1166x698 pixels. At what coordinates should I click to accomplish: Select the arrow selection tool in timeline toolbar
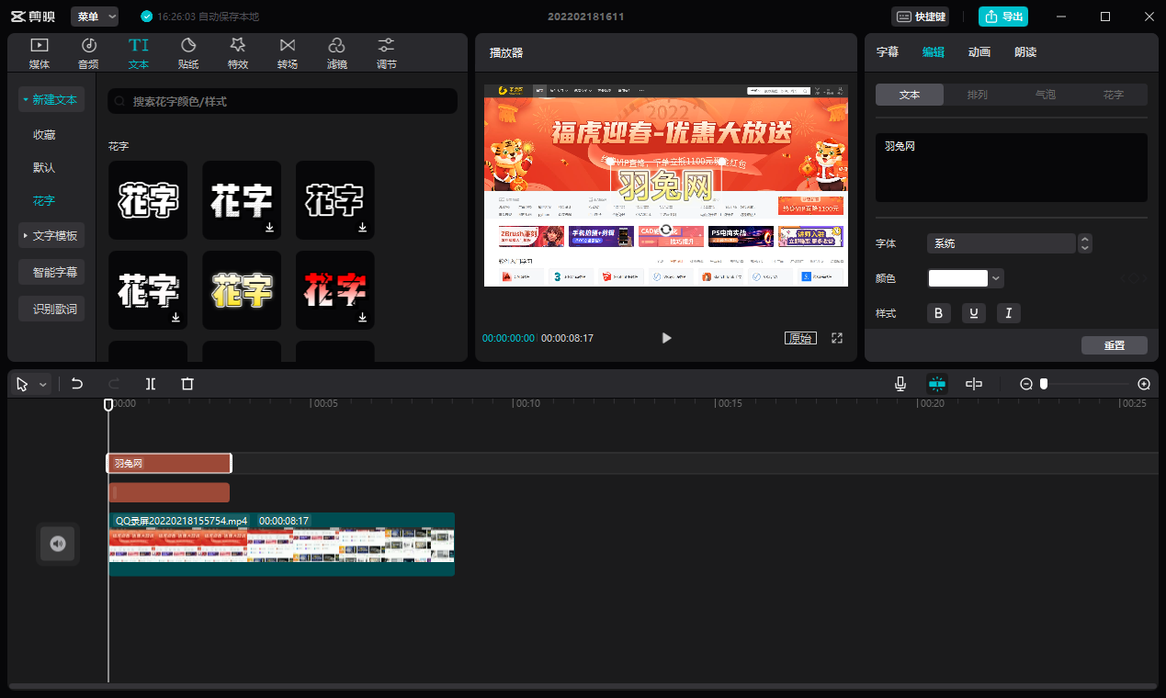point(23,384)
